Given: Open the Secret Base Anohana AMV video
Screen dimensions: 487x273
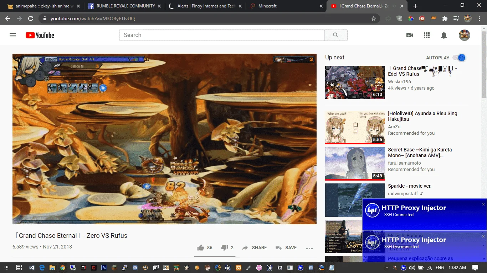Looking at the screenshot, I should coord(420,152).
